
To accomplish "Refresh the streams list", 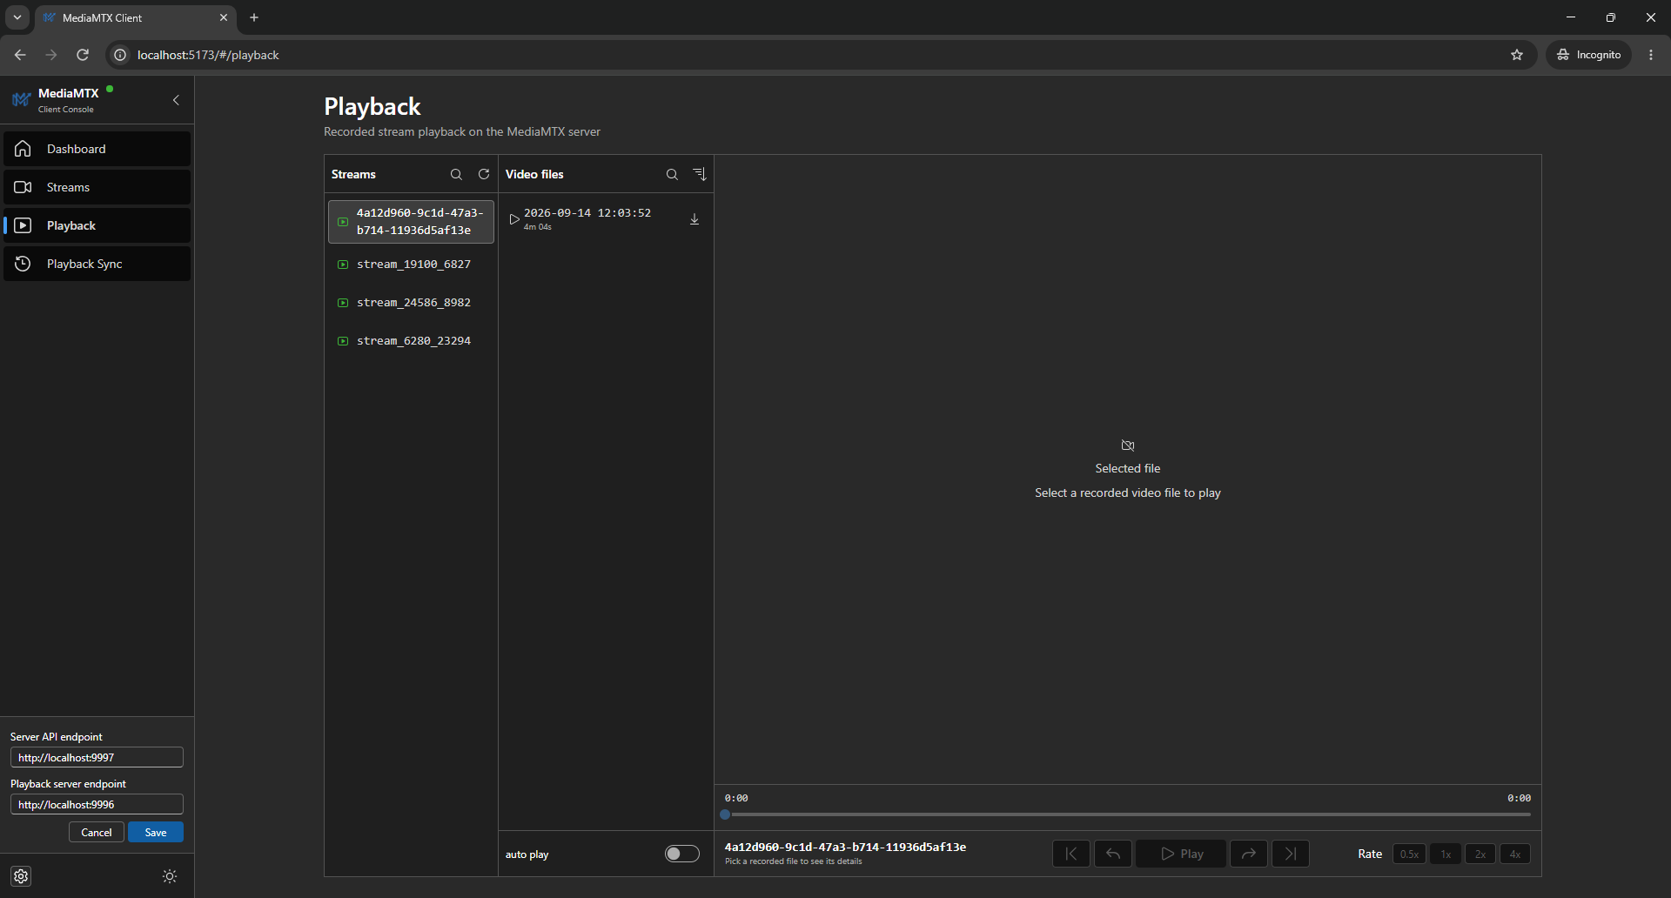I will coord(484,174).
